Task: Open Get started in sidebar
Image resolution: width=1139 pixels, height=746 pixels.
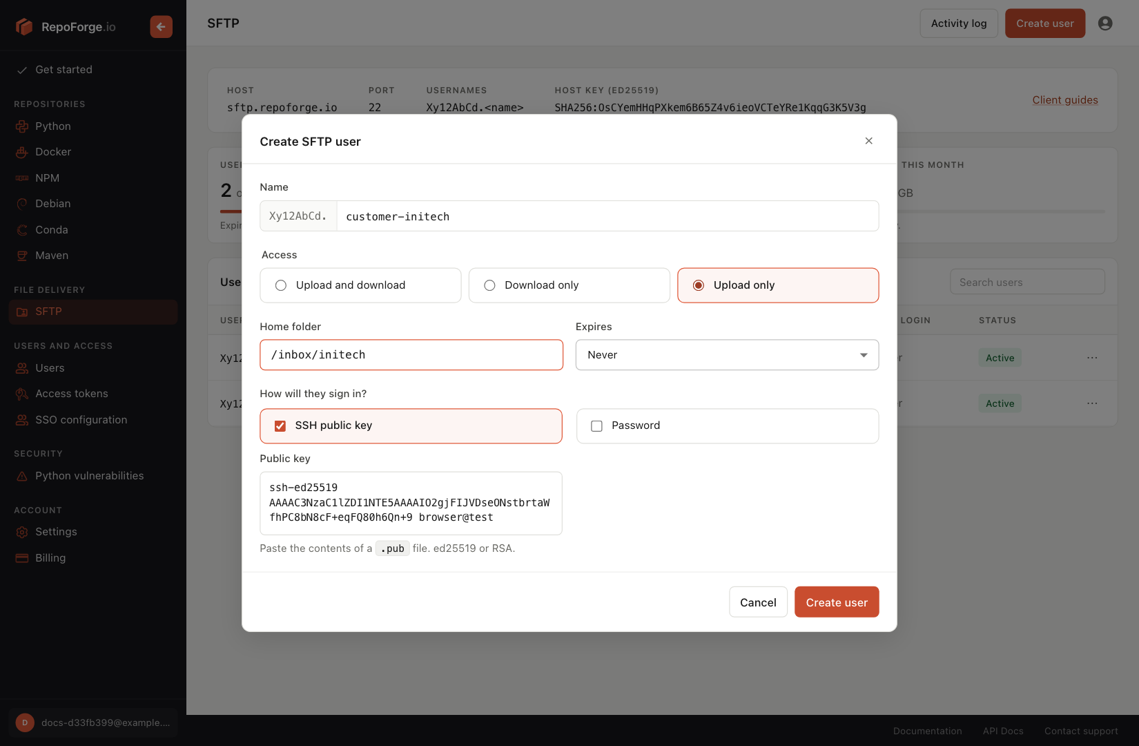Action: coord(64,70)
